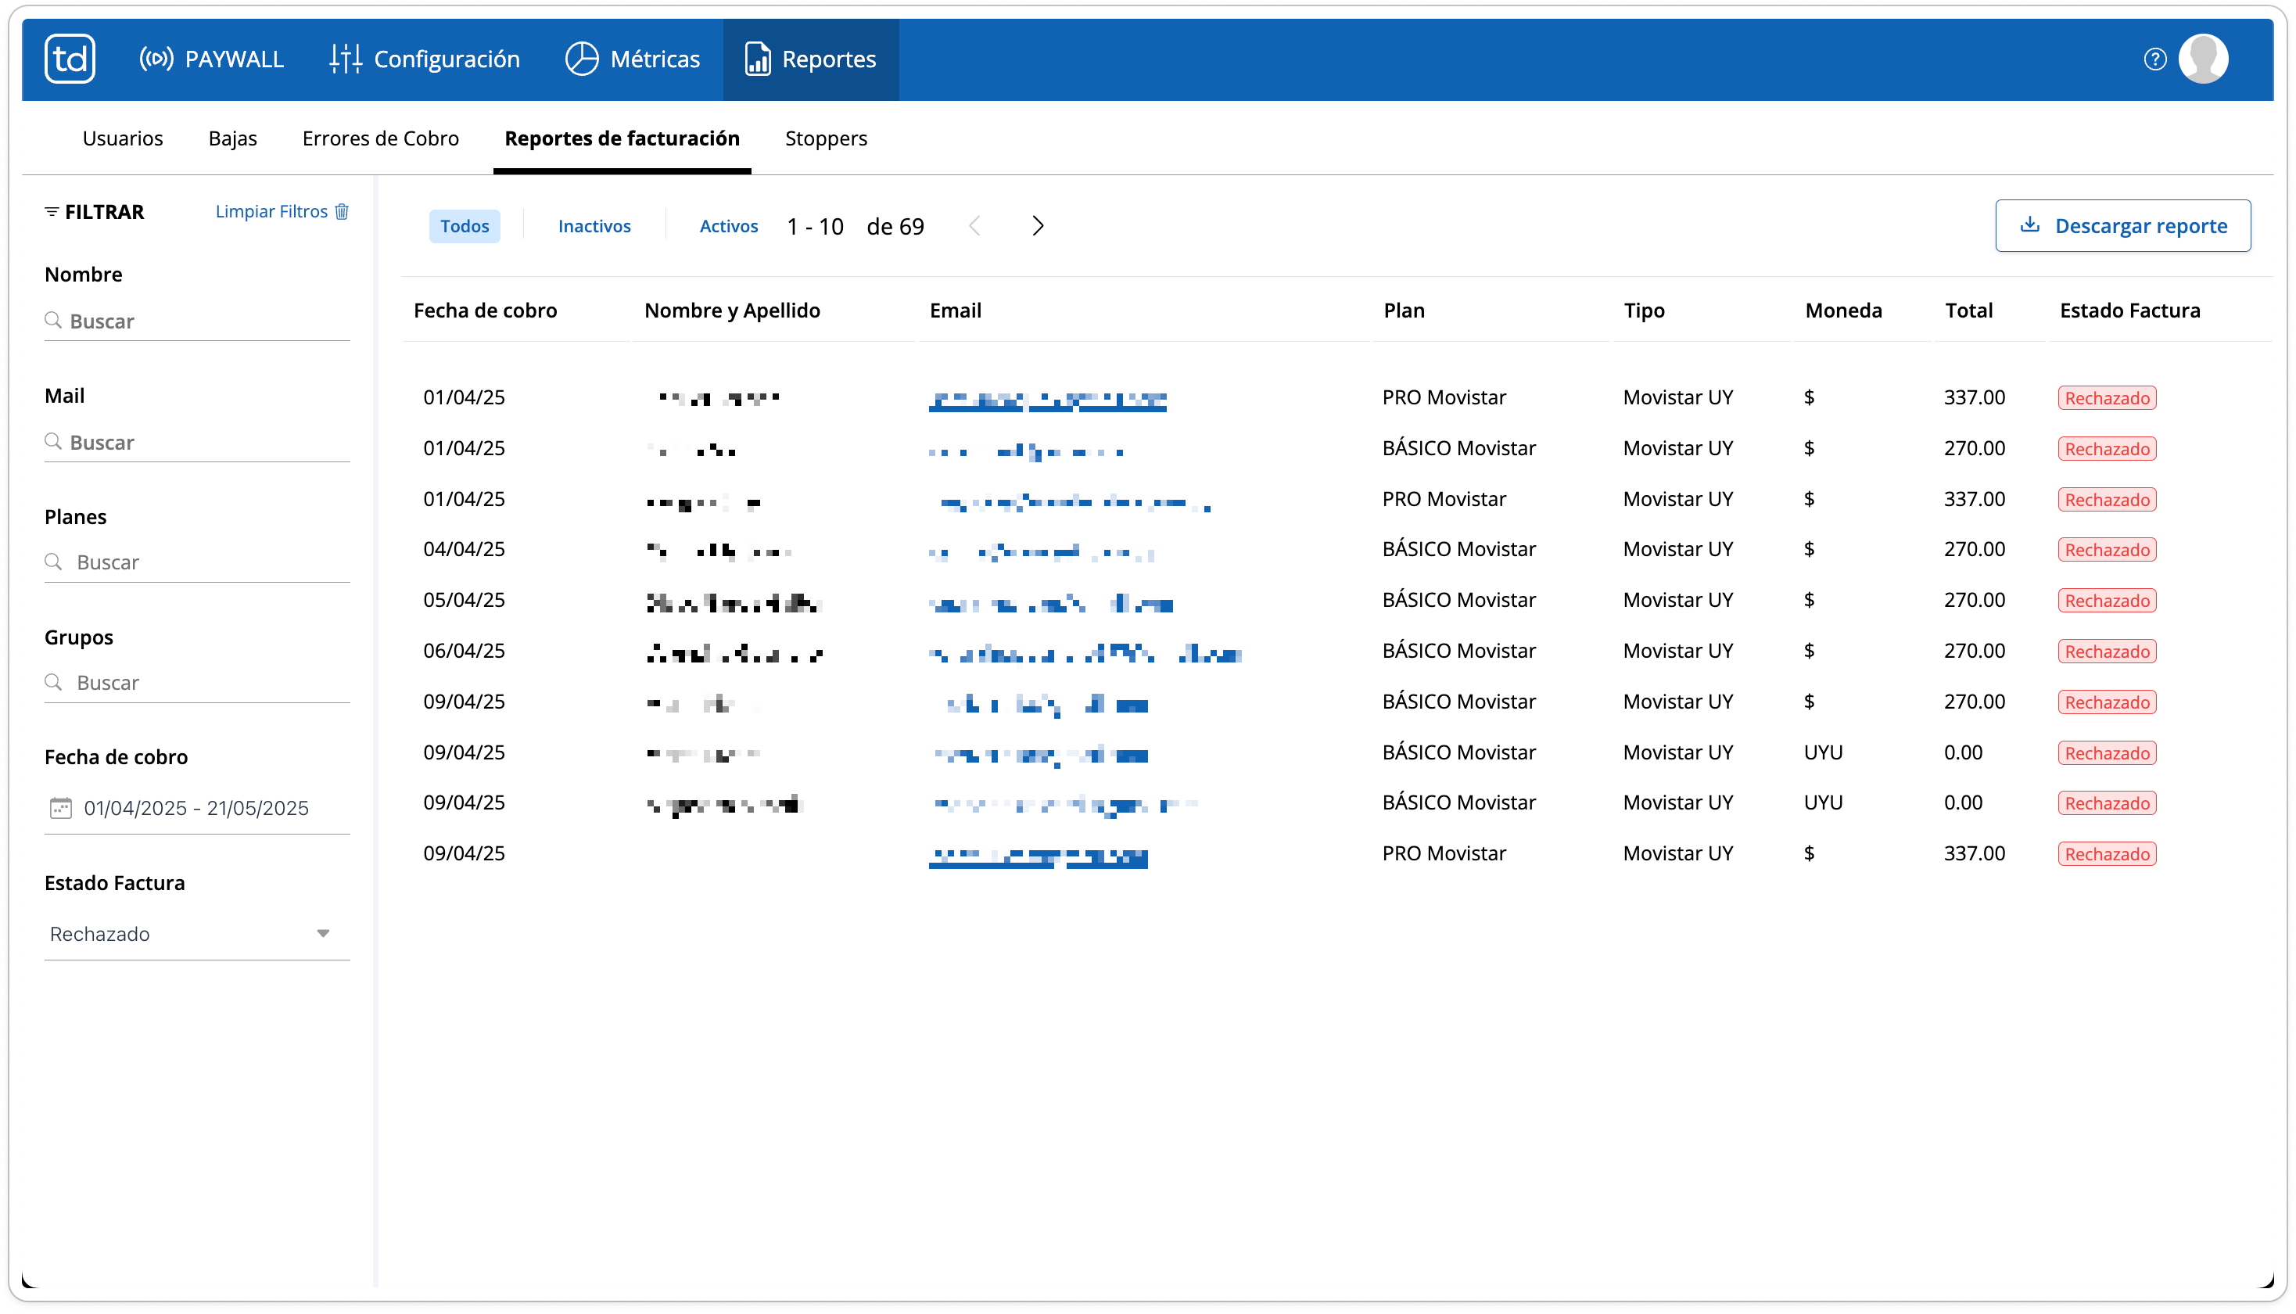Viewport: 2296px width, 1314px height.
Task: Click the filter icon beside FILTRAR
Action: coord(52,211)
